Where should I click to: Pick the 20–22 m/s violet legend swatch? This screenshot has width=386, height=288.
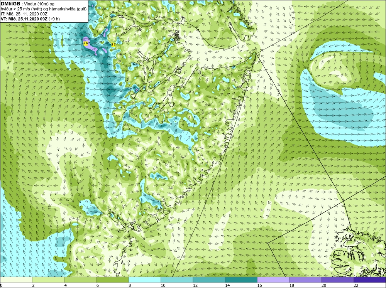337,280
